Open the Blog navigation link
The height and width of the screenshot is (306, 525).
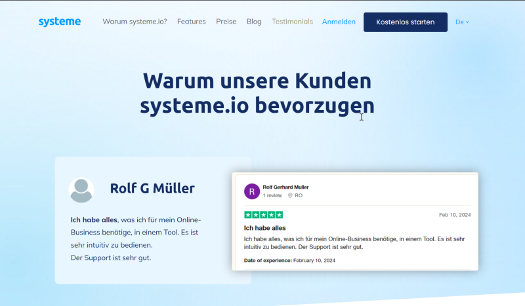[x=254, y=22]
